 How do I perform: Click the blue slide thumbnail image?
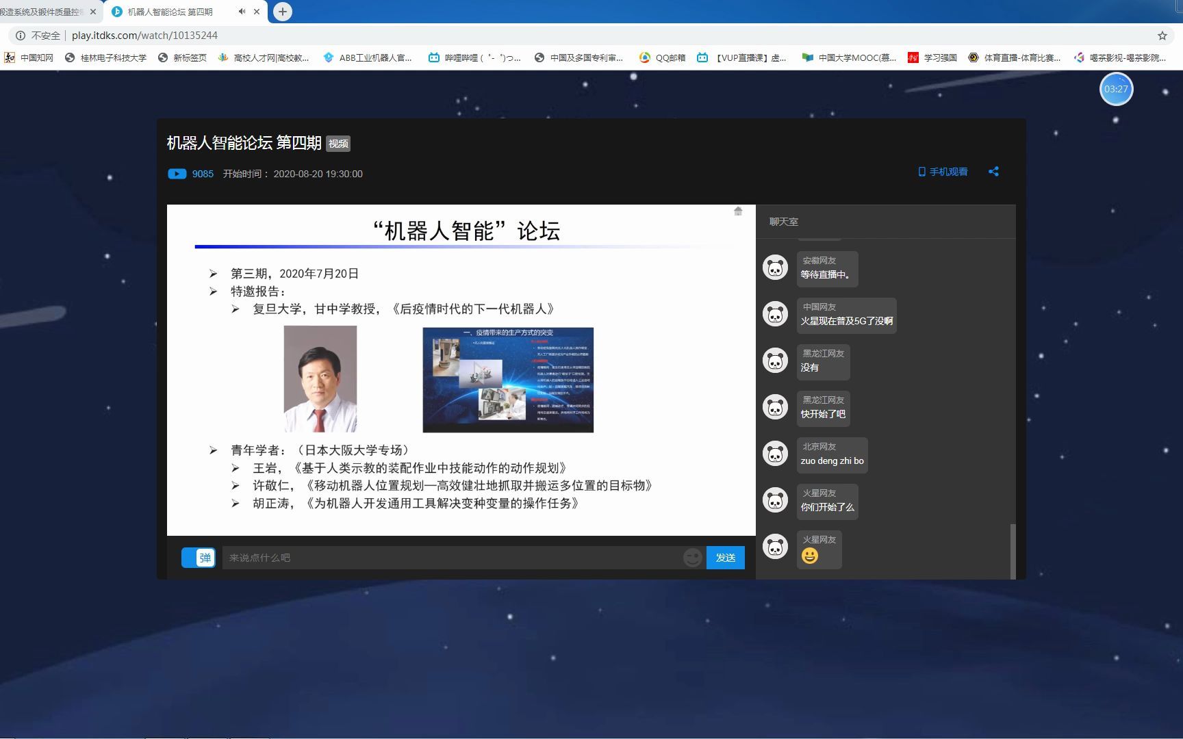tap(508, 380)
